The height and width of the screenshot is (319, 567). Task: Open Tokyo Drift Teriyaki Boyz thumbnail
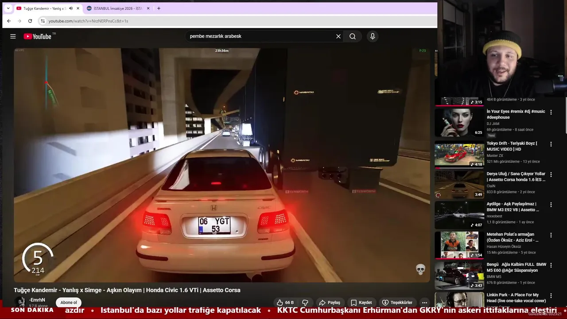pos(459,154)
